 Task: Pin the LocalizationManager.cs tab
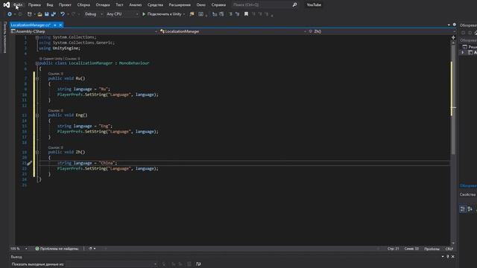click(55, 25)
